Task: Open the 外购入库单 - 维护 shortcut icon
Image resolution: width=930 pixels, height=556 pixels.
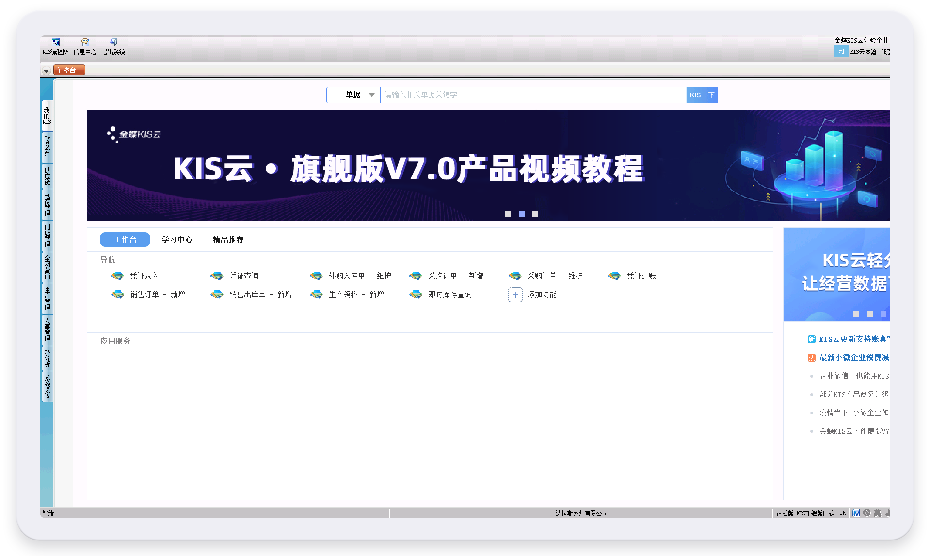Action: [316, 276]
